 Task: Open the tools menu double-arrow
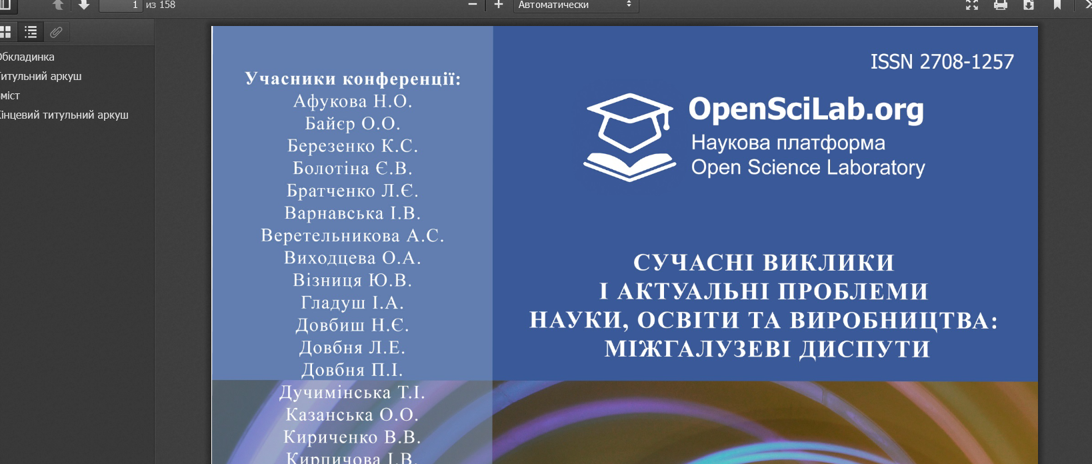coord(1087,5)
